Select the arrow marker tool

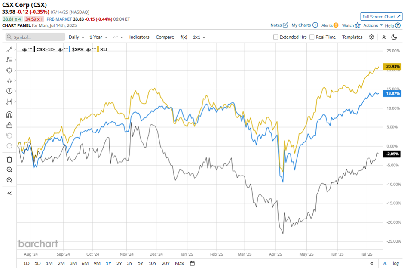[x=9, y=81]
